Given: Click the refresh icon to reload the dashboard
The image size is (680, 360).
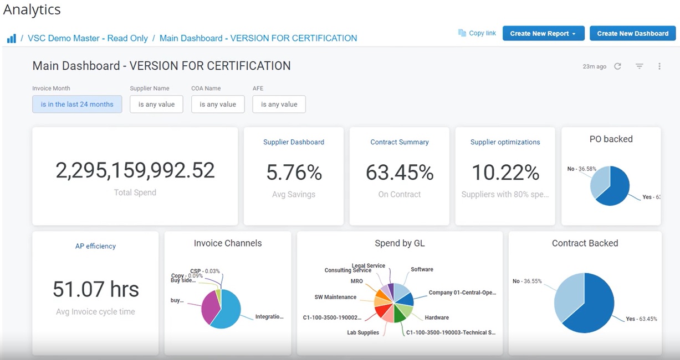Looking at the screenshot, I should pyautogui.click(x=618, y=66).
